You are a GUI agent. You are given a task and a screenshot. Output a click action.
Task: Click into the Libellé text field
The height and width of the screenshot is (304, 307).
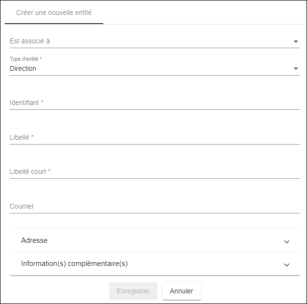[154, 137]
